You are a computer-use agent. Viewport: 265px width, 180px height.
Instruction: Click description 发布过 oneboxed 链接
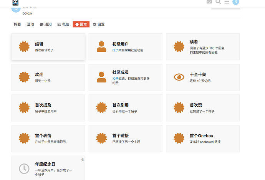click(x=205, y=142)
